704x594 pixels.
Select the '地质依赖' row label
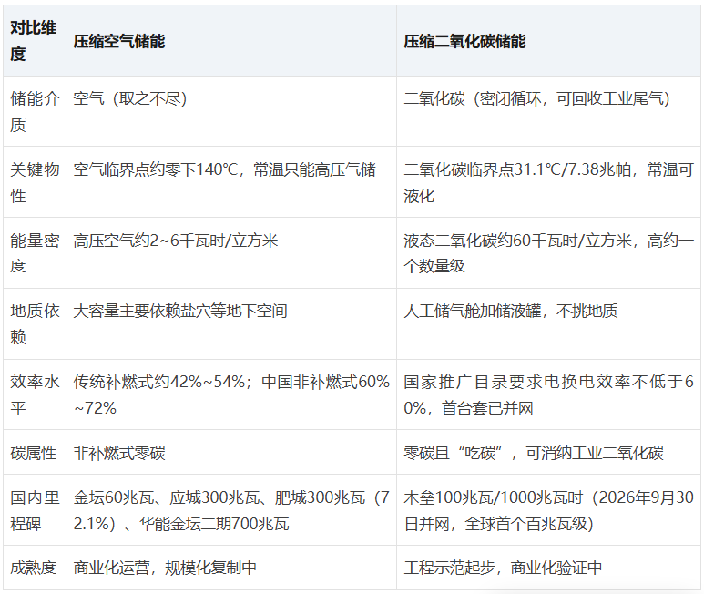click(35, 323)
